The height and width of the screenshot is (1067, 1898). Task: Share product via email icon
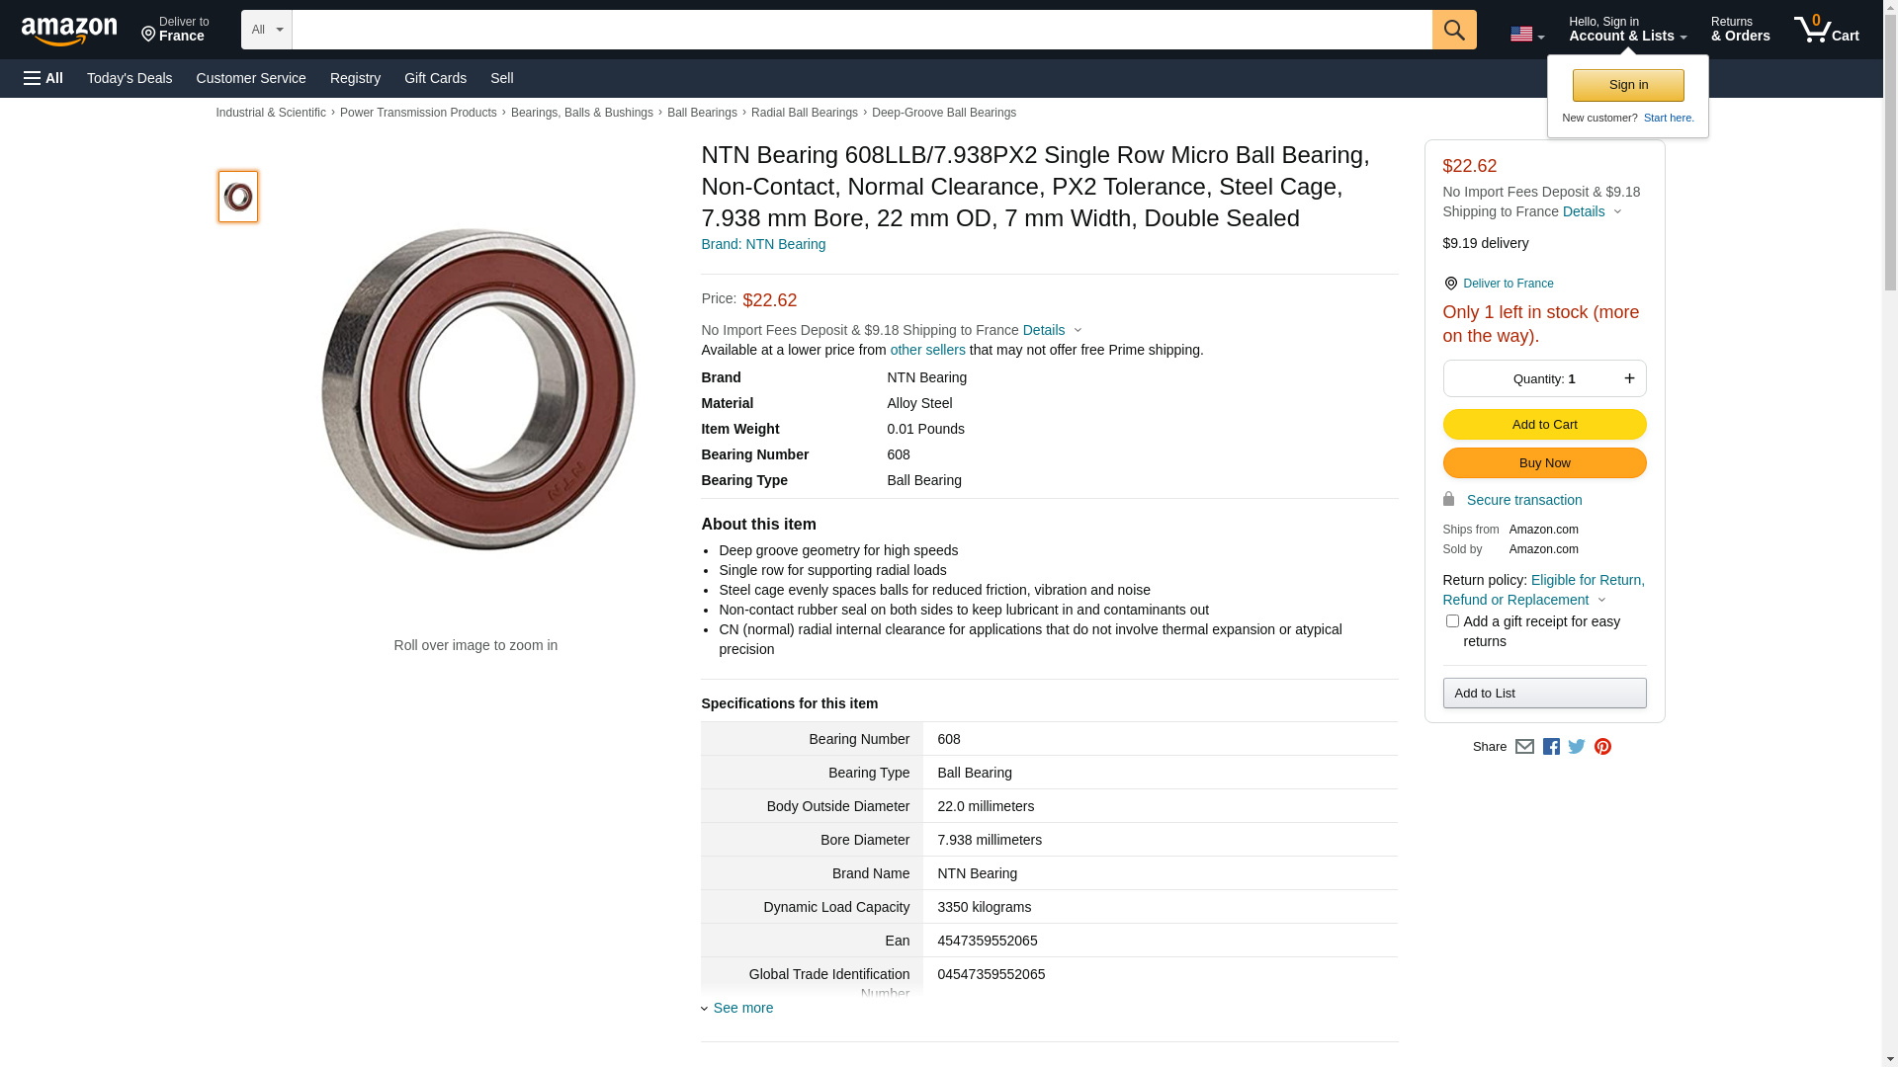1524,747
